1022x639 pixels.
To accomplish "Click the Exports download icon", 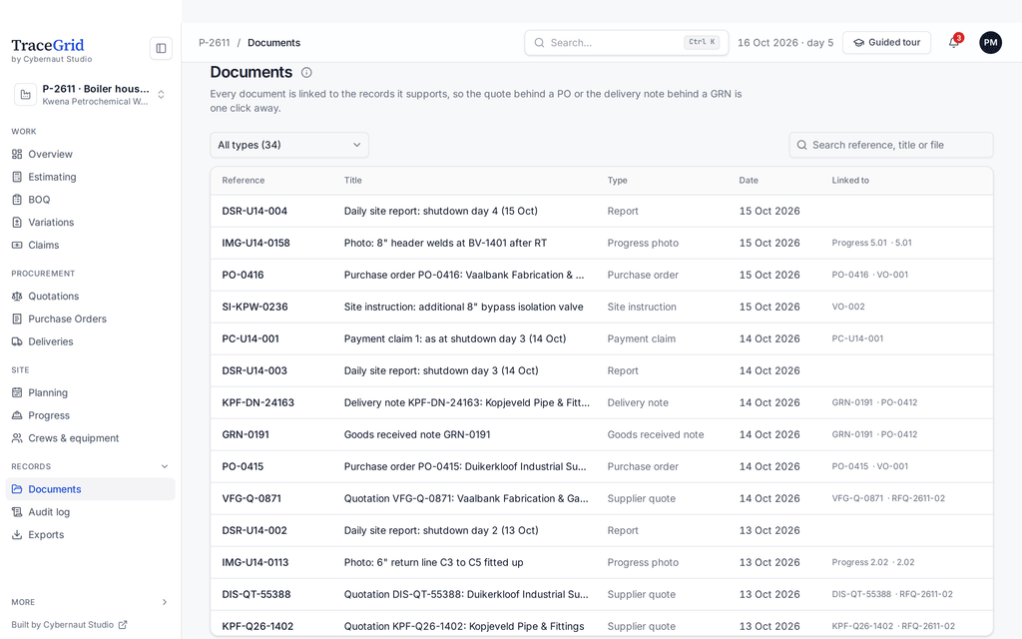I will (17, 535).
